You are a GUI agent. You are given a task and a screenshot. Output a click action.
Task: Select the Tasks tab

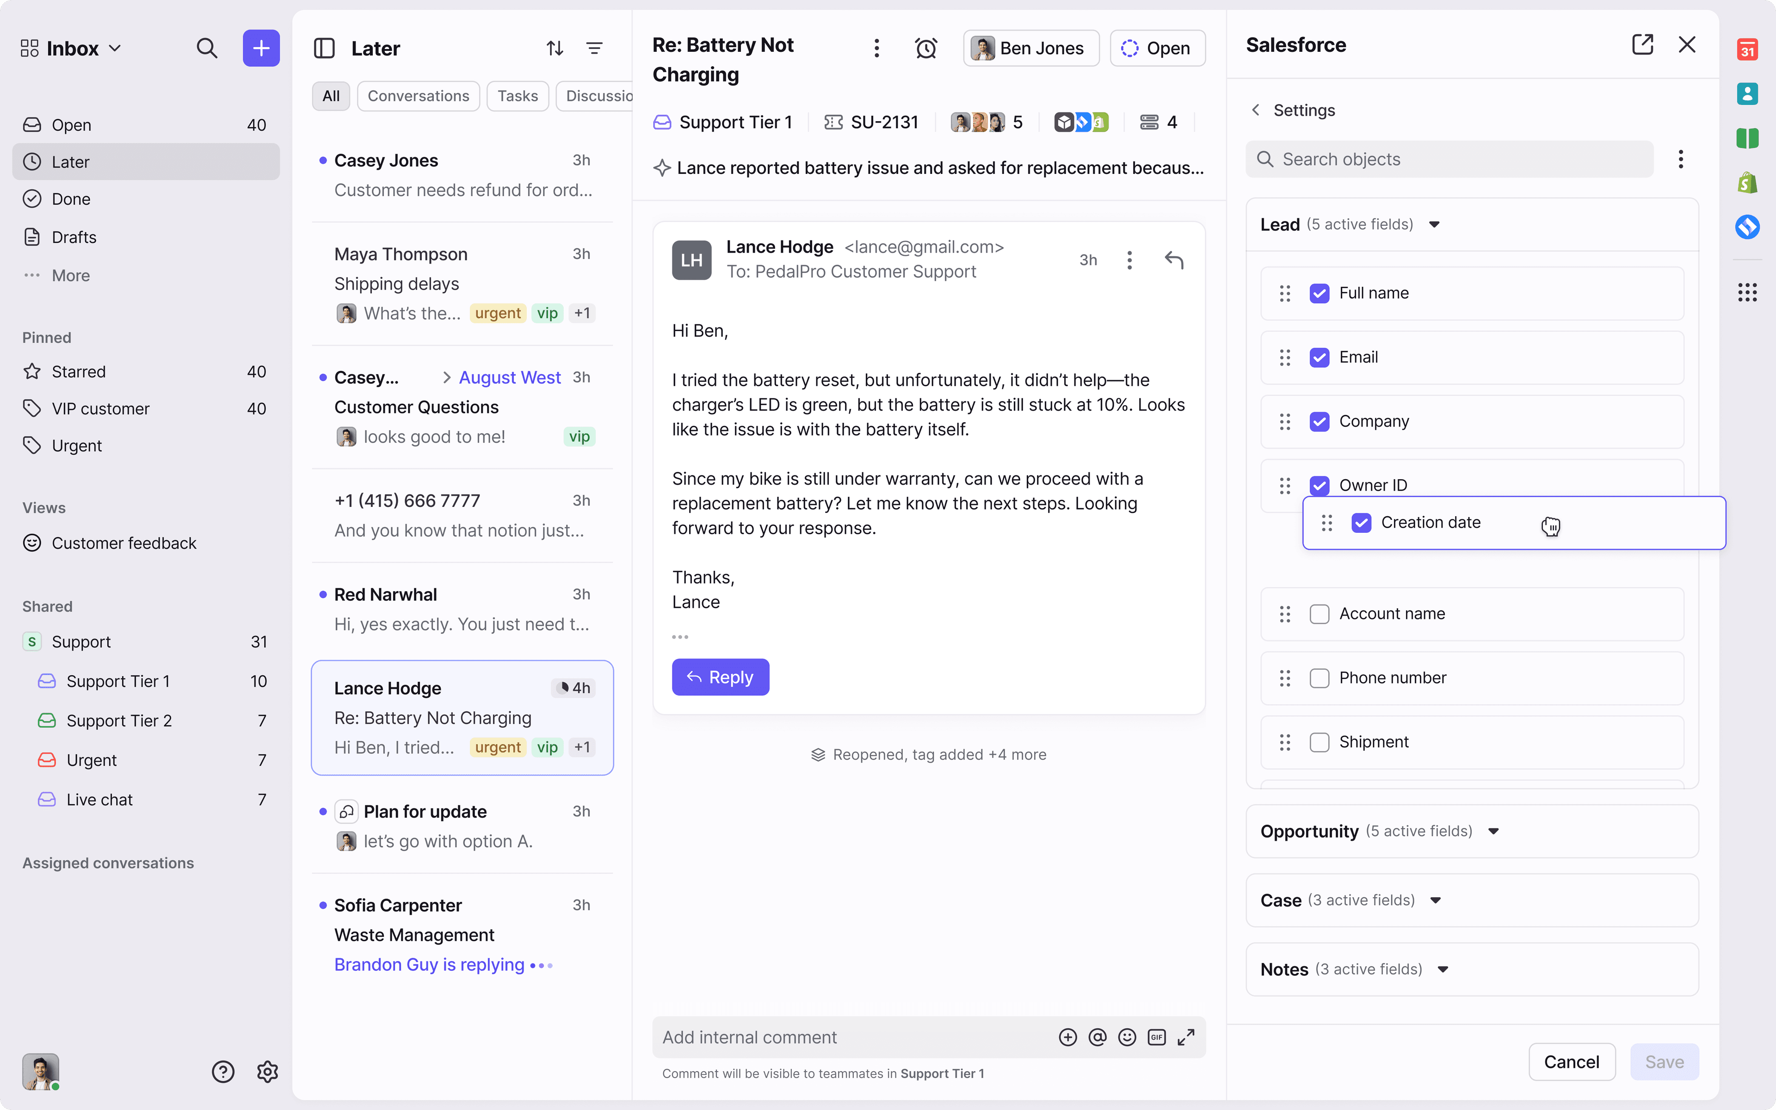518,95
